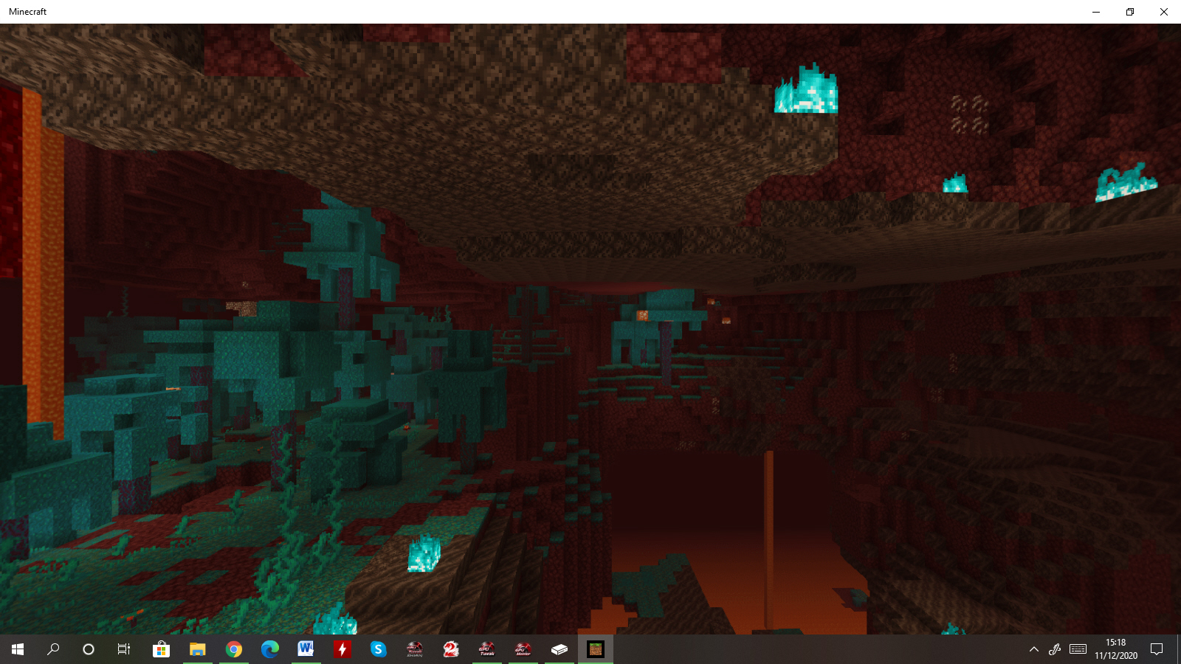Open the touch keyboard tray icon
1181x664 pixels.
[x=1078, y=649]
